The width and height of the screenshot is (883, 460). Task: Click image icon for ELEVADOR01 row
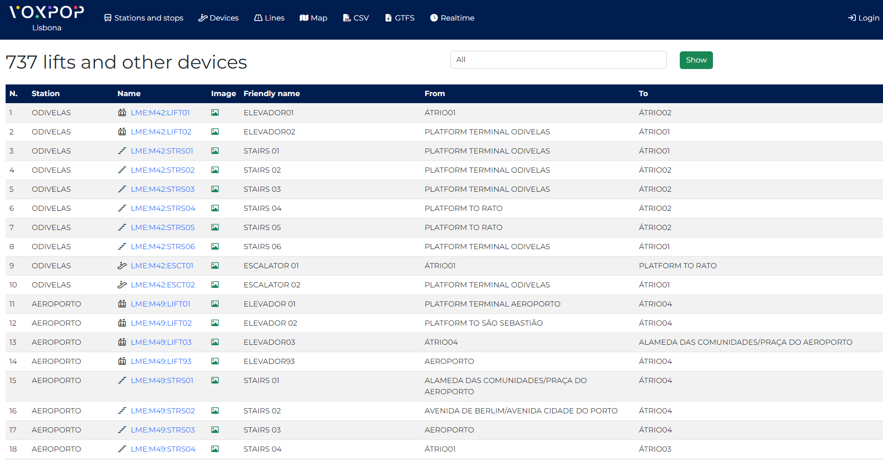pyautogui.click(x=215, y=112)
